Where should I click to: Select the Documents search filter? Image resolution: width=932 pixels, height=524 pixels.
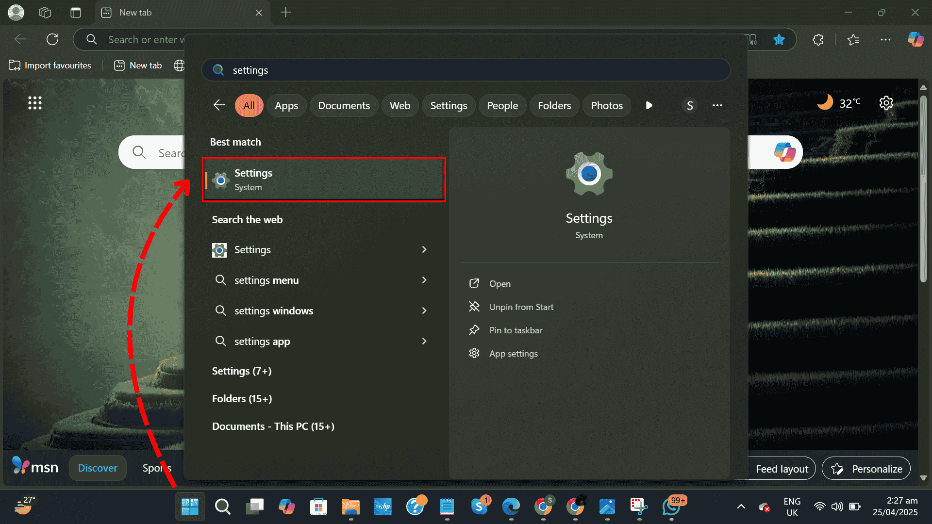coord(344,105)
